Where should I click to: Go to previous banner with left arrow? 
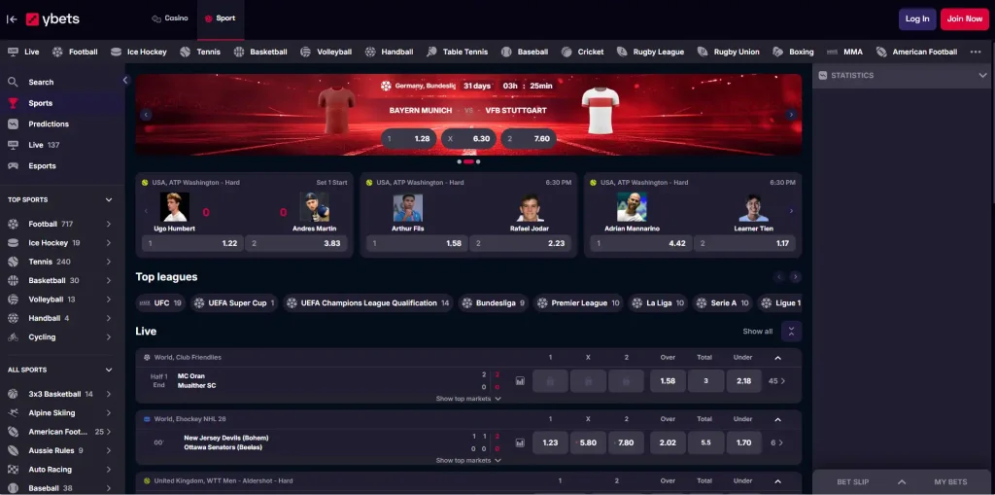click(147, 115)
